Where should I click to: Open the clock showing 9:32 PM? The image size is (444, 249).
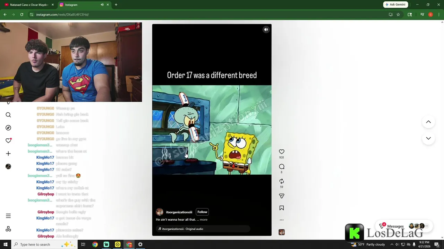point(424,245)
